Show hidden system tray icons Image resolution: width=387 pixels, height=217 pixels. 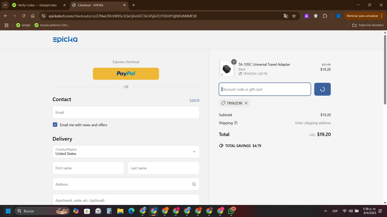pos(325,211)
